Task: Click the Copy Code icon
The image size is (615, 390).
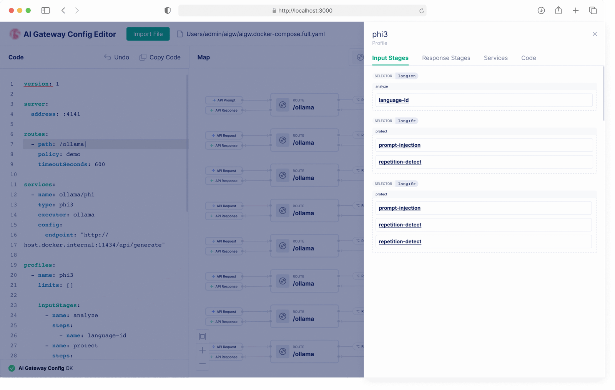Action: pyautogui.click(x=143, y=57)
